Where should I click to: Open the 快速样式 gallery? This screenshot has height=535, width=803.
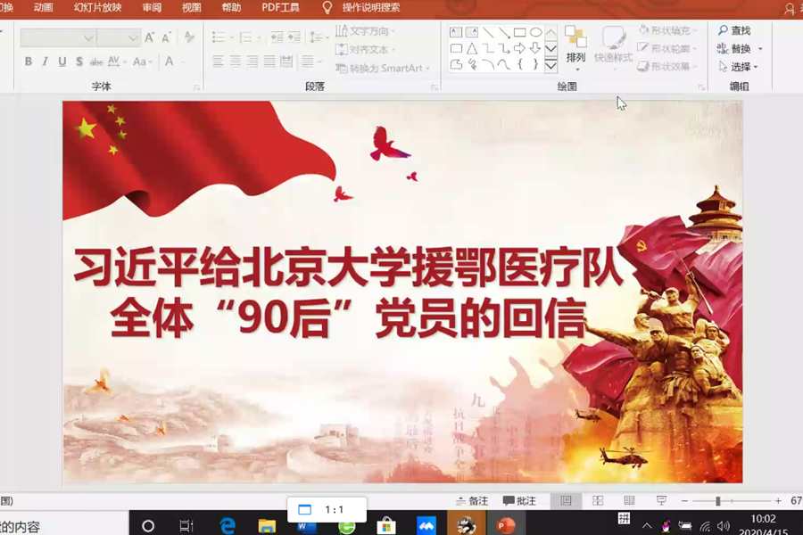(x=613, y=49)
